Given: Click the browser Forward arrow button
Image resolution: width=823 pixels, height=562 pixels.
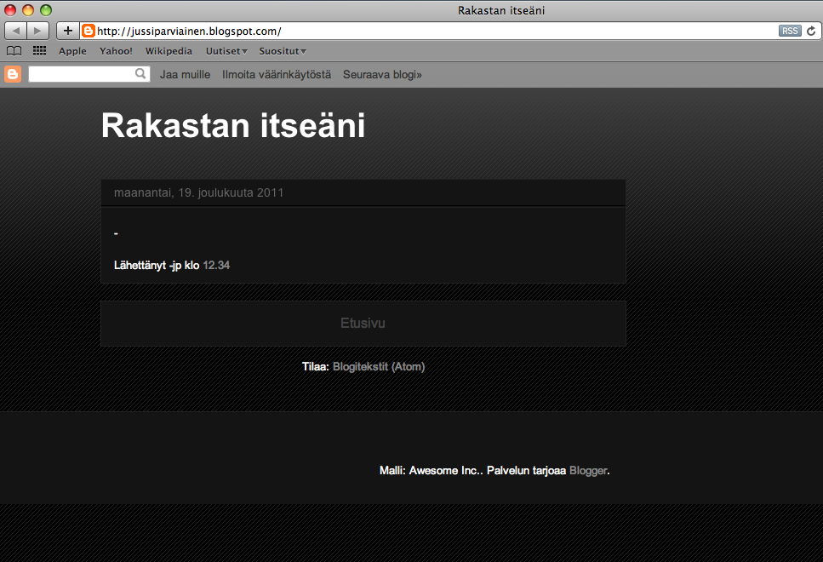Looking at the screenshot, I should coord(37,31).
